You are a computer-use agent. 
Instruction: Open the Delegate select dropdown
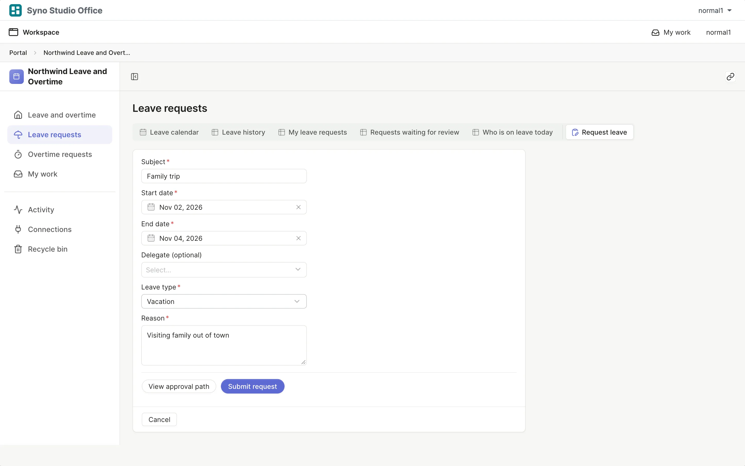click(224, 270)
